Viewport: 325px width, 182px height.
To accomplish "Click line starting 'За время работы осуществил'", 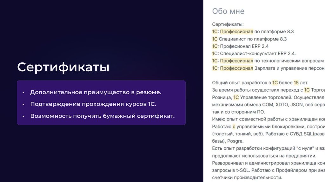I will pos(269,90).
